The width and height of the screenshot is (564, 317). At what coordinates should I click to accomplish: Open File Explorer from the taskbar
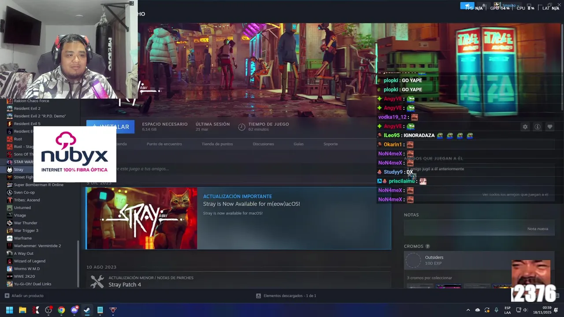tap(22, 310)
